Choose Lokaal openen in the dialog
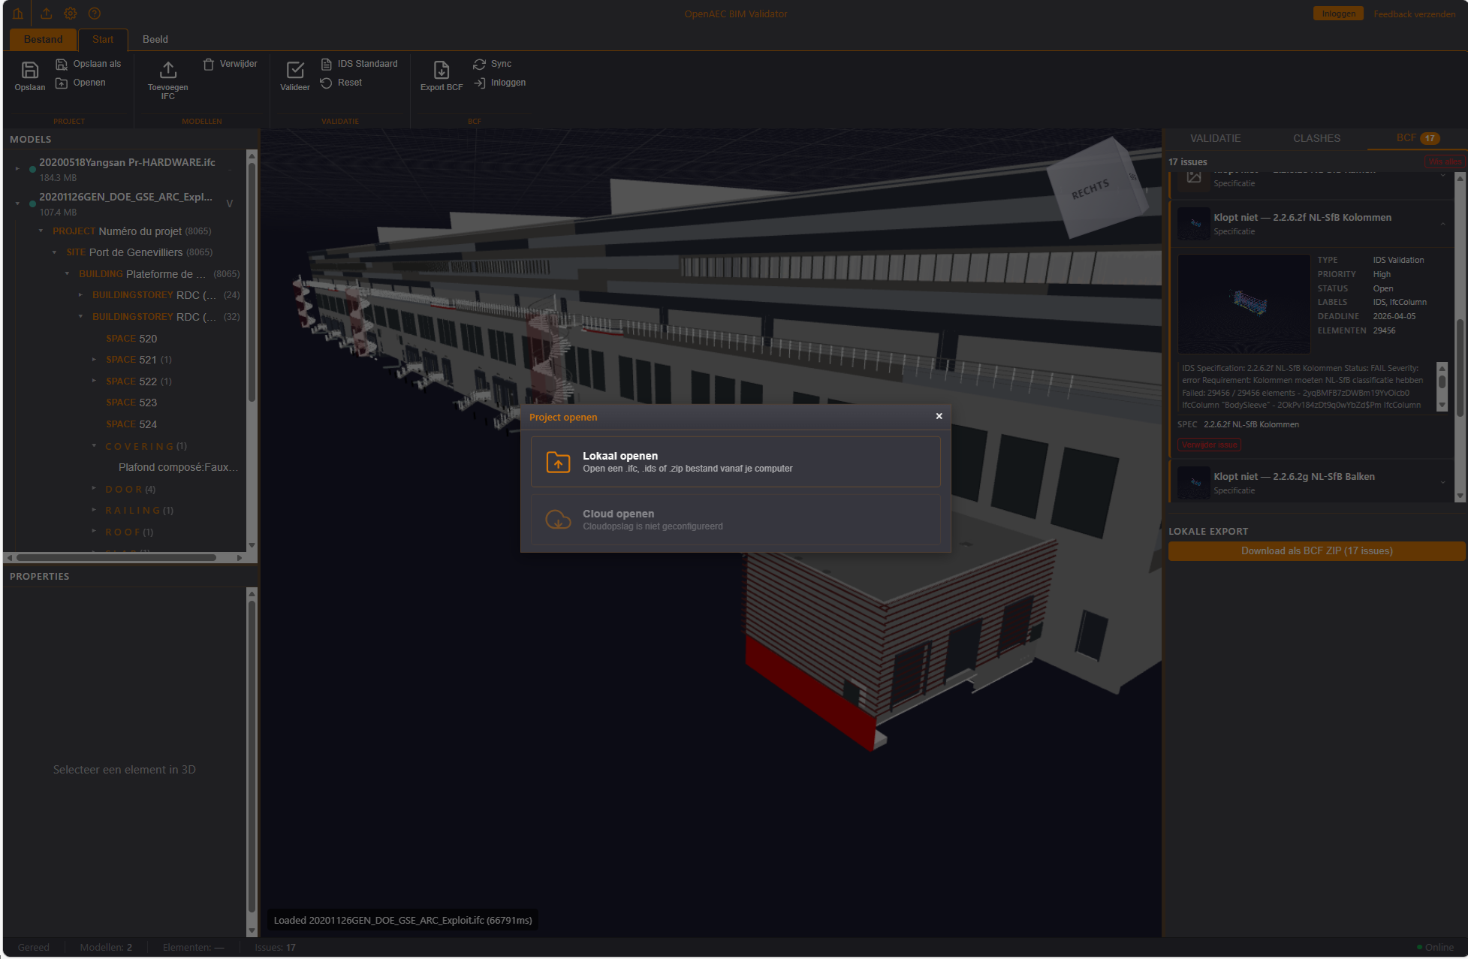1468x959 pixels. tap(735, 461)
